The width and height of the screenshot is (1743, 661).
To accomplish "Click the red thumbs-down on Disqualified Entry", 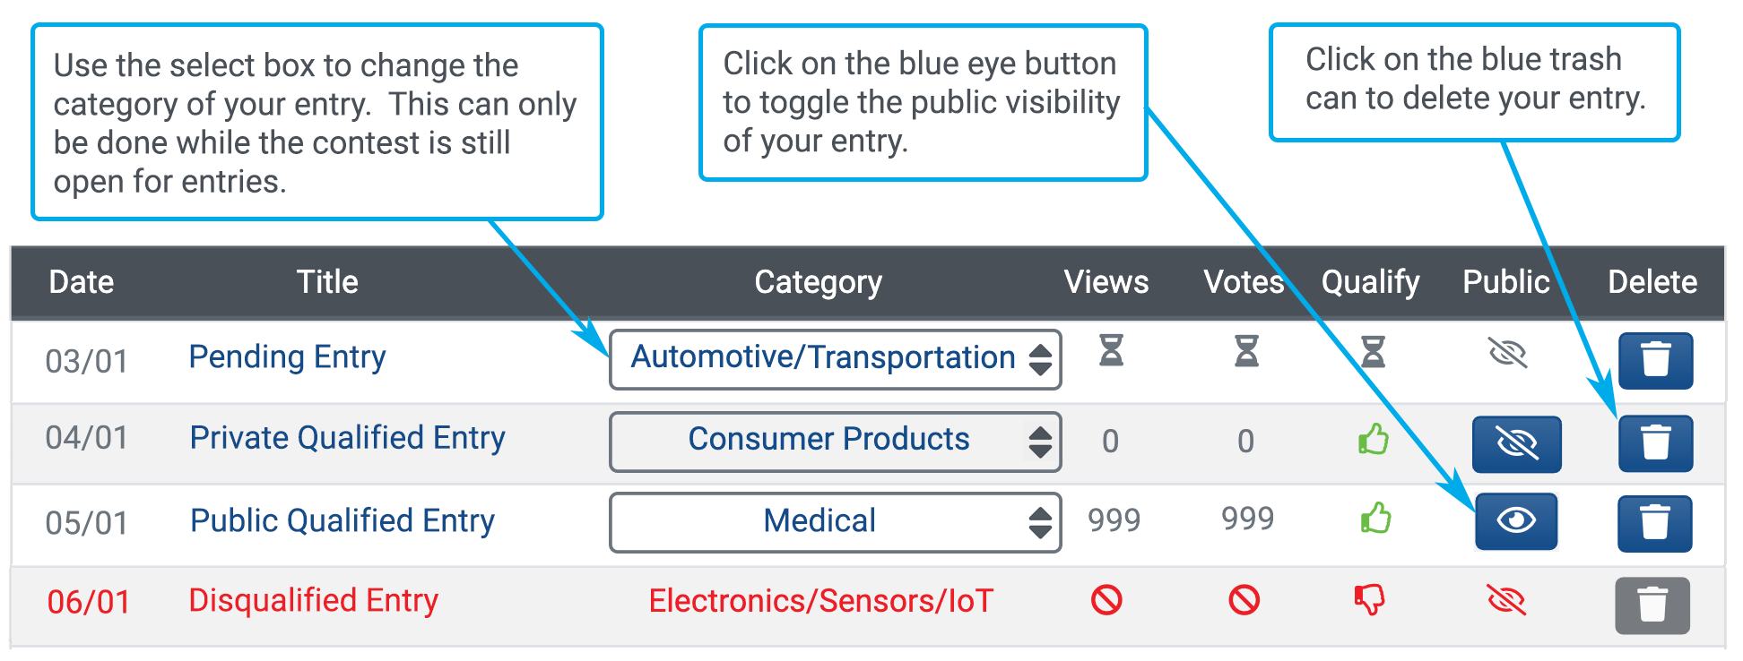I will point(1370,599).
